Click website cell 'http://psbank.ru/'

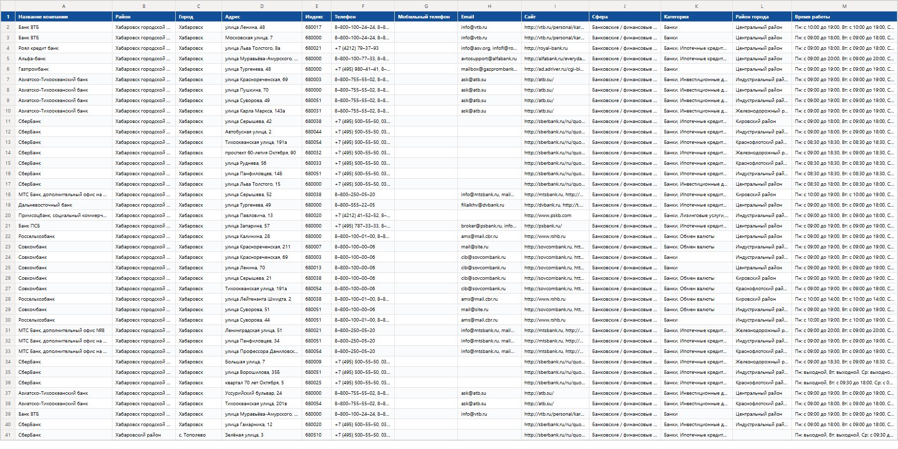tap(555, 226)
